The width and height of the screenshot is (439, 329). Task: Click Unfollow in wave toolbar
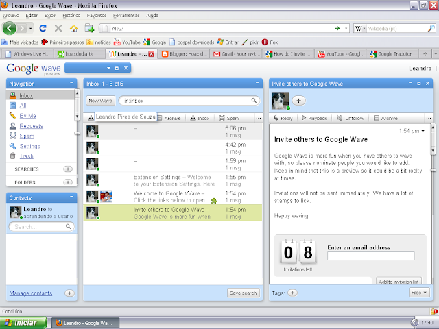coord(351,118)
